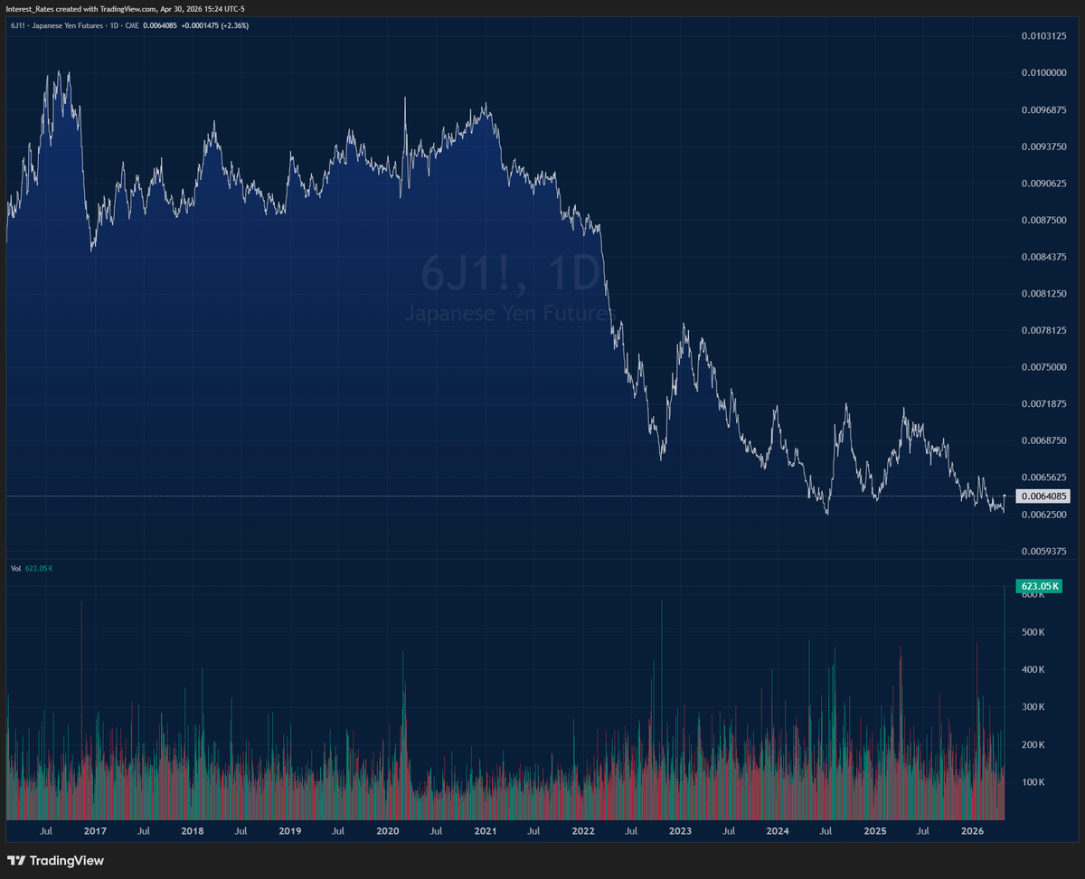
Task: Click the 2017 time axis label
Action: point(95,831)
